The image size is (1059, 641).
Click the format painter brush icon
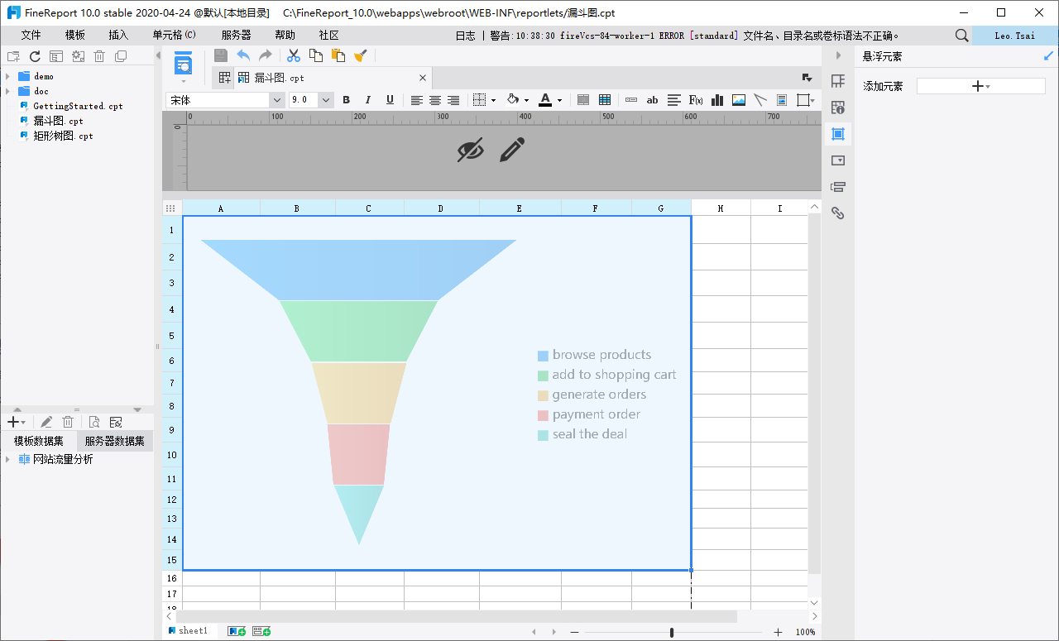(x=360, y=55)
